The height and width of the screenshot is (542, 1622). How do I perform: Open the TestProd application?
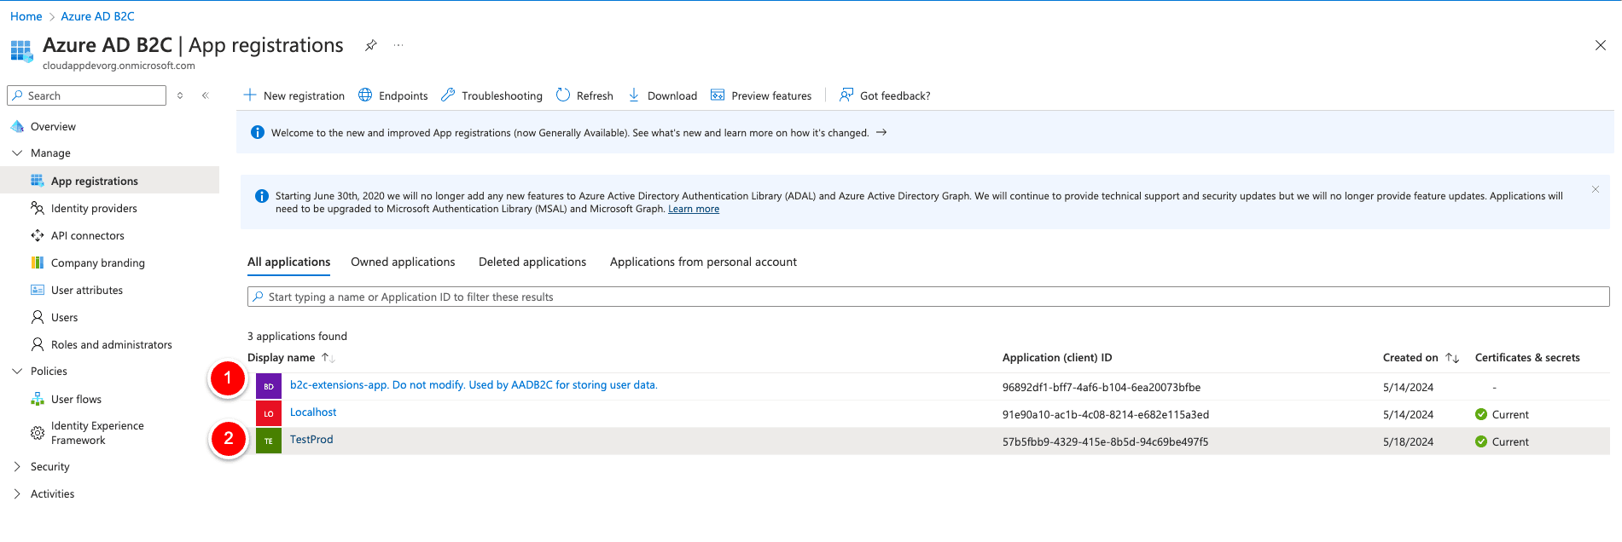[311, 440]
